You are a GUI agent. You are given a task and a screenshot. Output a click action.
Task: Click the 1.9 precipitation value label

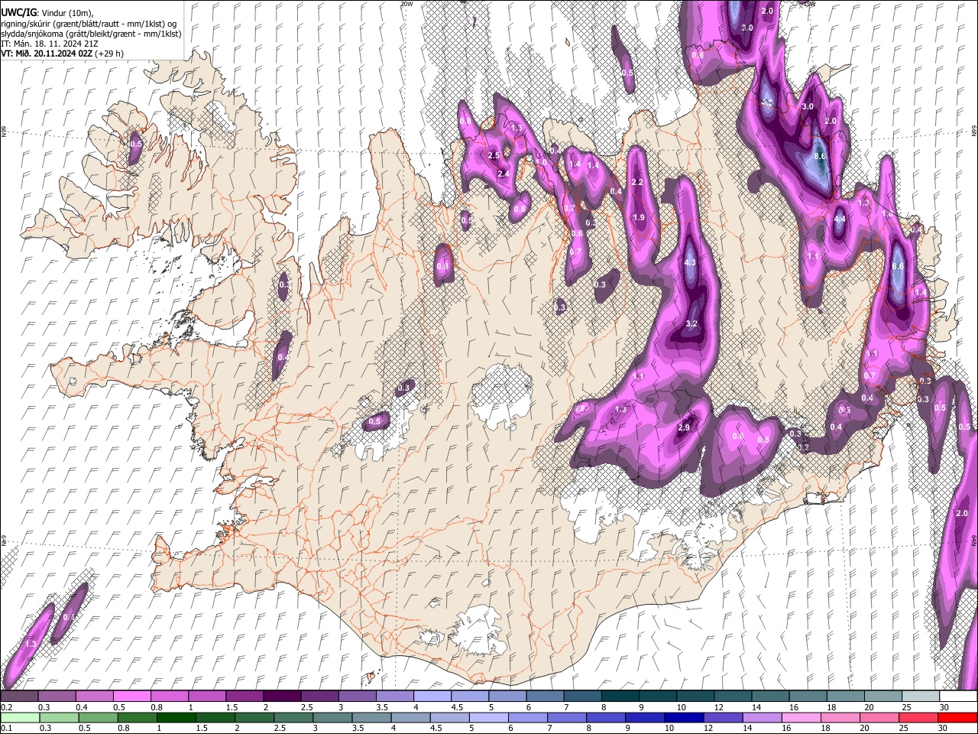coord(639,218)
